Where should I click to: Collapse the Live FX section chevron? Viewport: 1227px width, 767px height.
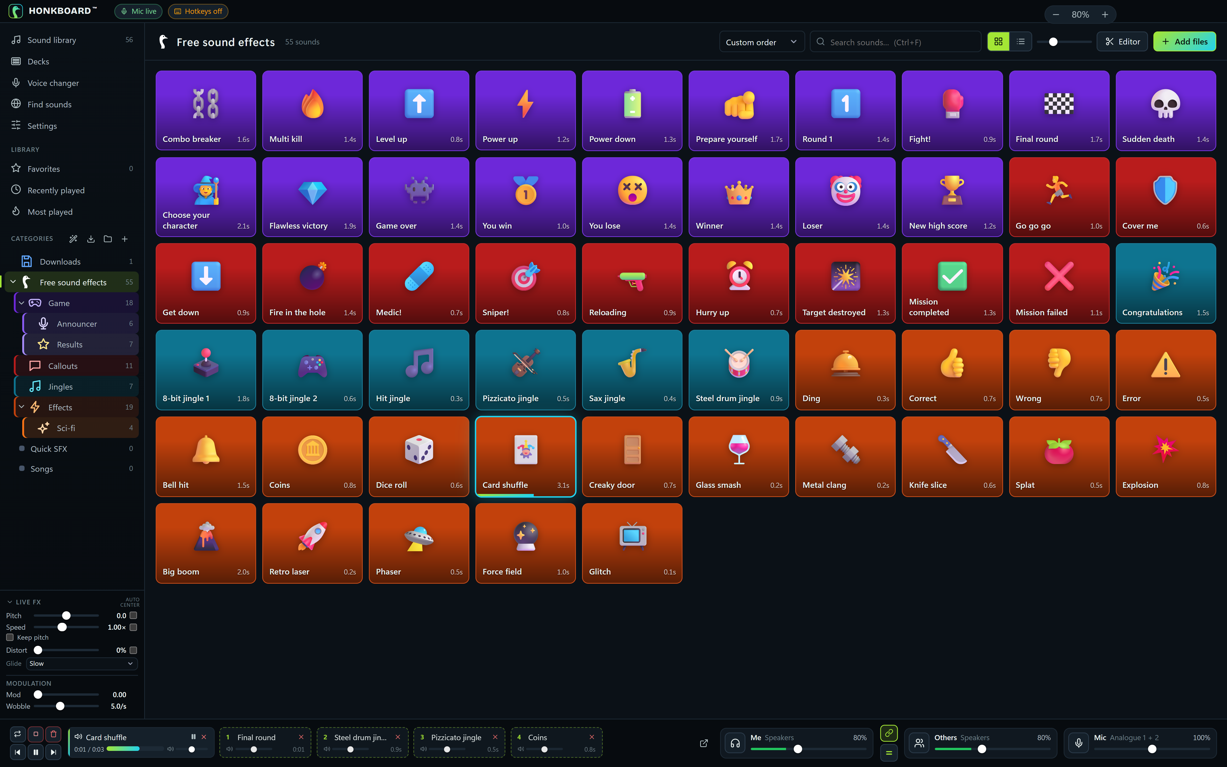(10, 602)
